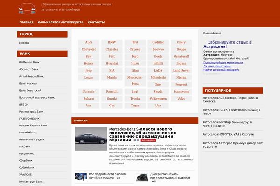Viewport: 280px width, 186px height.
Task: Select Росгосстрах Банк
Action: (31, 112)
